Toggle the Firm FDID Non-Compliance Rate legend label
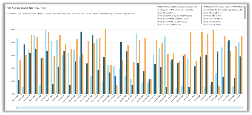This screenshot has height=115, width=252. [x=22, y=13]
